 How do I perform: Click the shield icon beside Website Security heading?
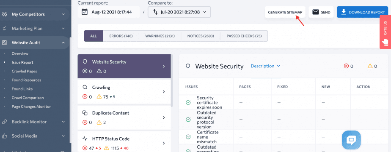click(188, 66)
